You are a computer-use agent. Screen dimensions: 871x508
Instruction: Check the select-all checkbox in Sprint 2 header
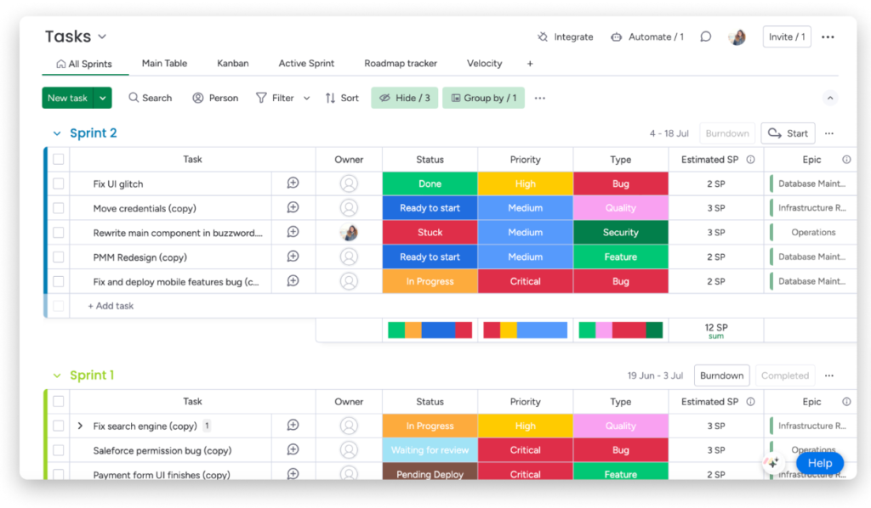pyautogui.click(x=58, y=159)
